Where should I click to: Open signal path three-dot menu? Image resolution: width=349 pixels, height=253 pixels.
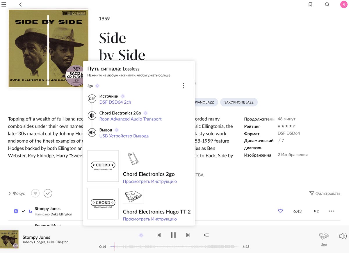183,86
